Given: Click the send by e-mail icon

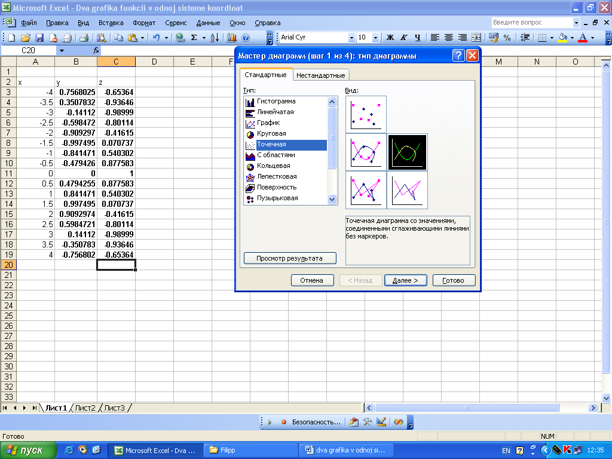Looking at the screenshot, I should (67, 38).
